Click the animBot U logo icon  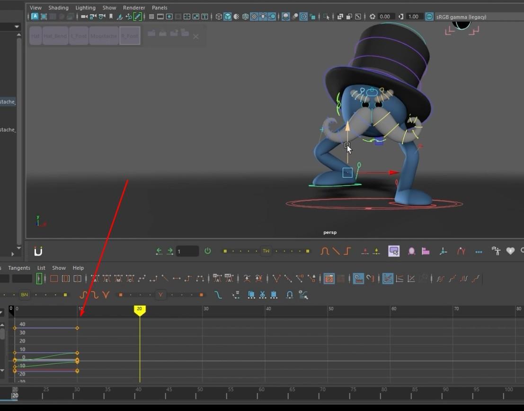38,251
